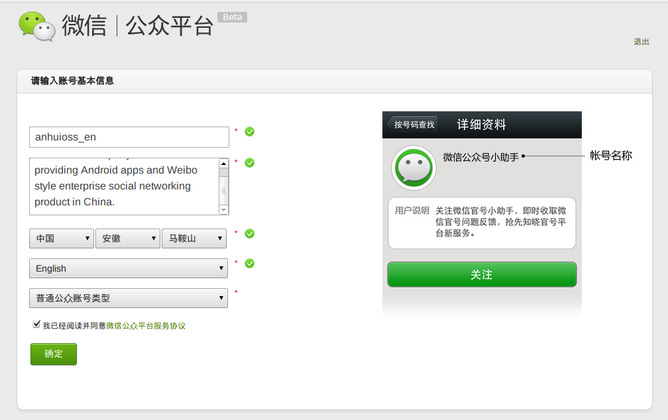Click the WeChat speech-bubble logo
The width and height of the screenshot is (668, 420).
36,25
